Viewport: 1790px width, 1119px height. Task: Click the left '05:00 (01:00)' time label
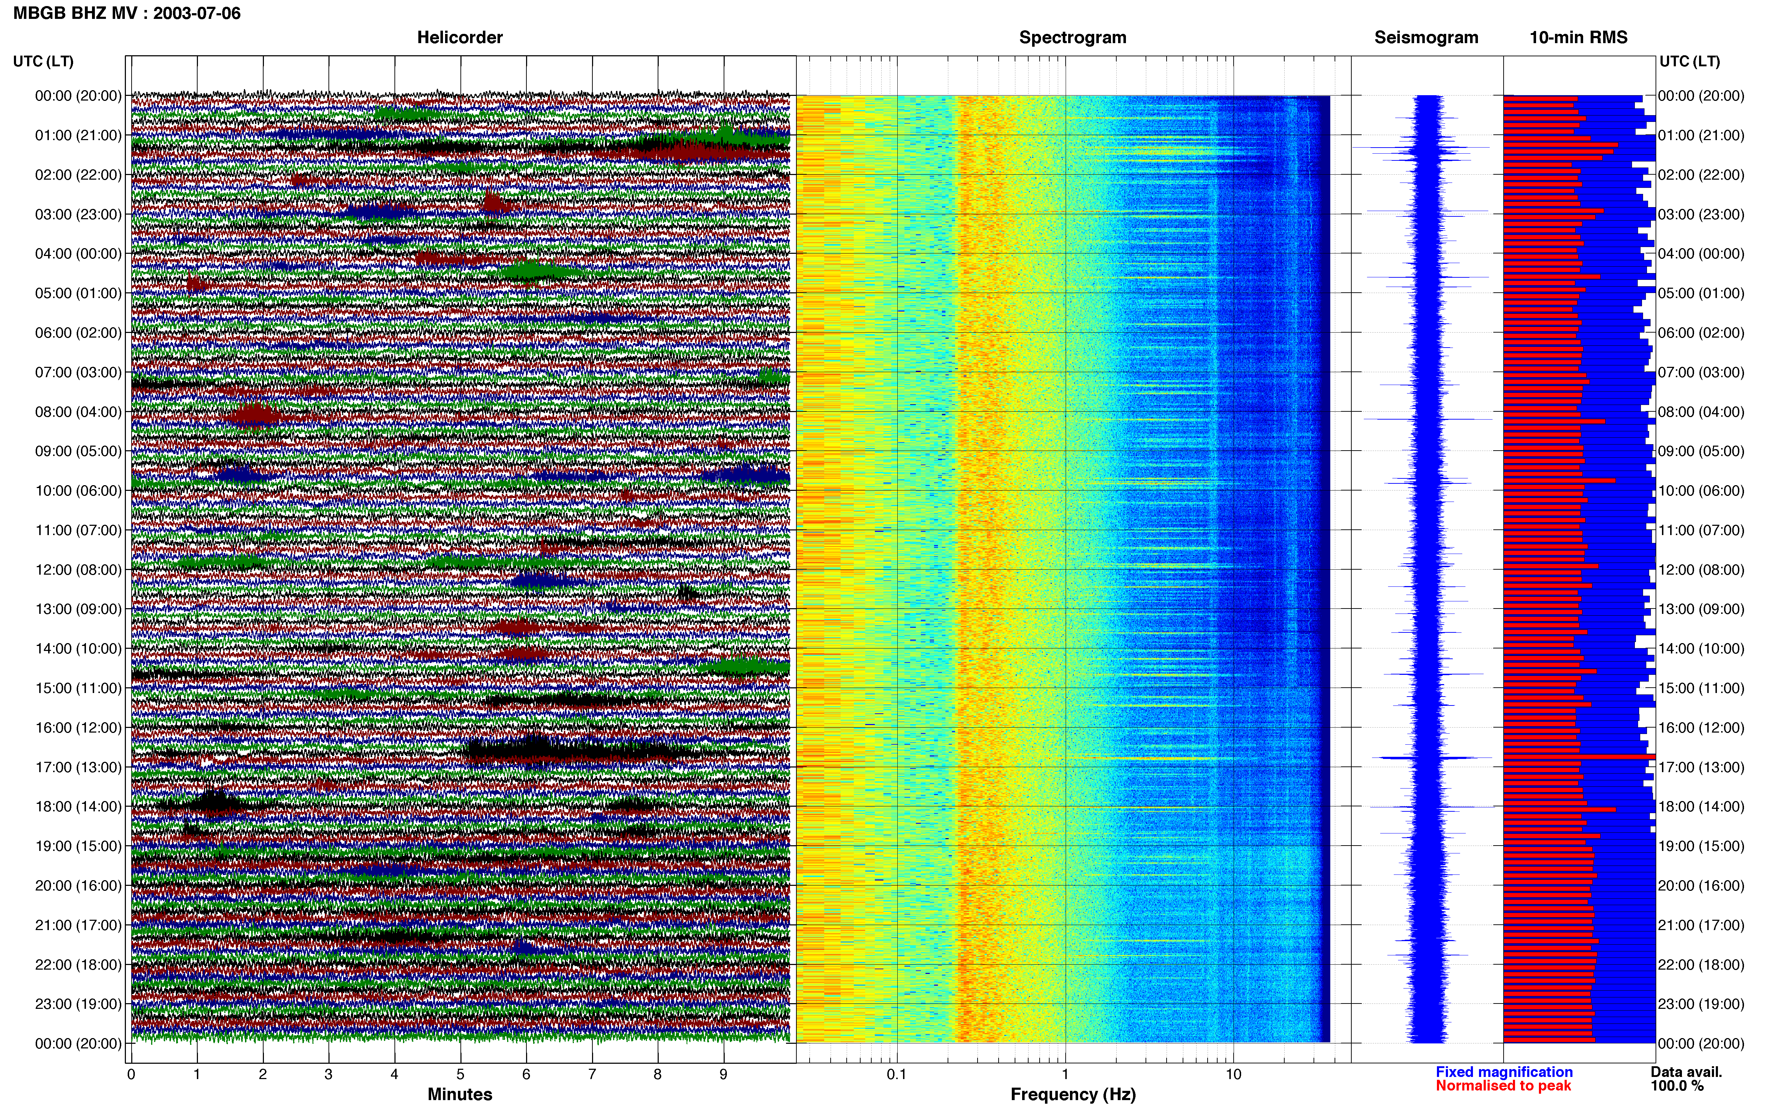[x=78, y=293]
